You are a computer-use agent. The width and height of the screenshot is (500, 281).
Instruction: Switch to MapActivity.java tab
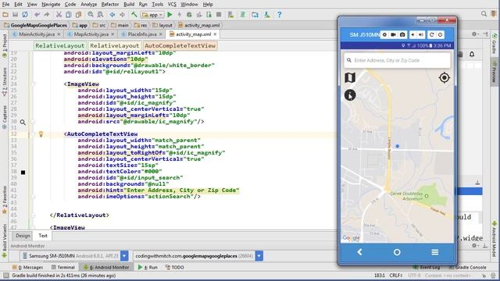[x=91, y=34]
